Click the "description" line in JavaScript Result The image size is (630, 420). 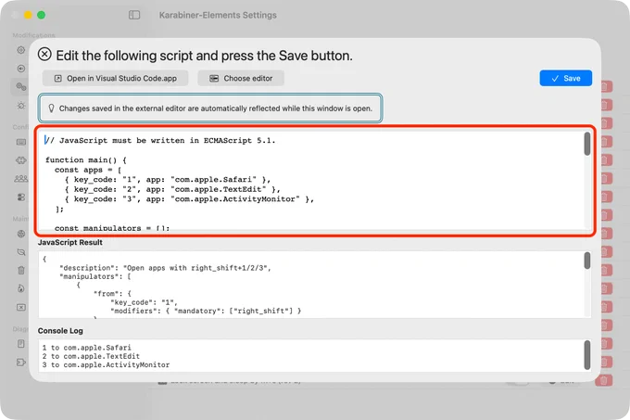click(x=165, y=268)
